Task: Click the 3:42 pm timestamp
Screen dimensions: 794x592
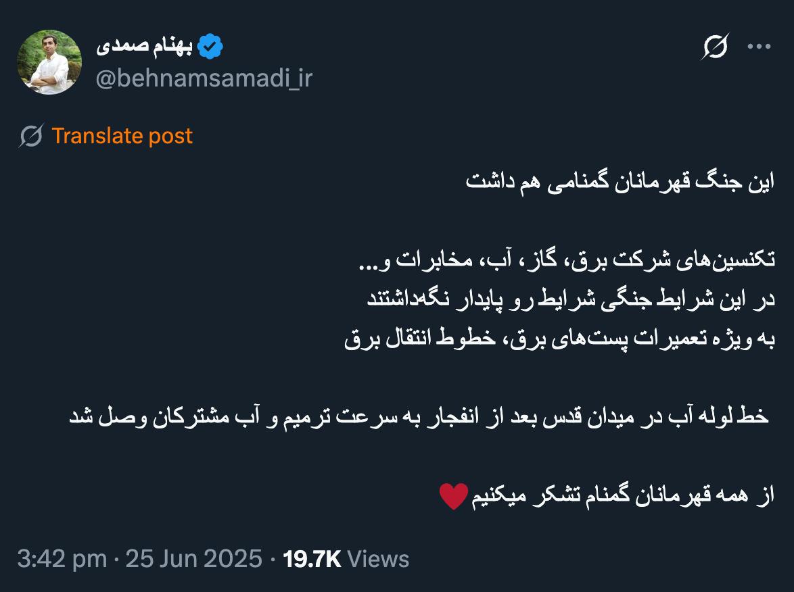Action: pos(62,559)
